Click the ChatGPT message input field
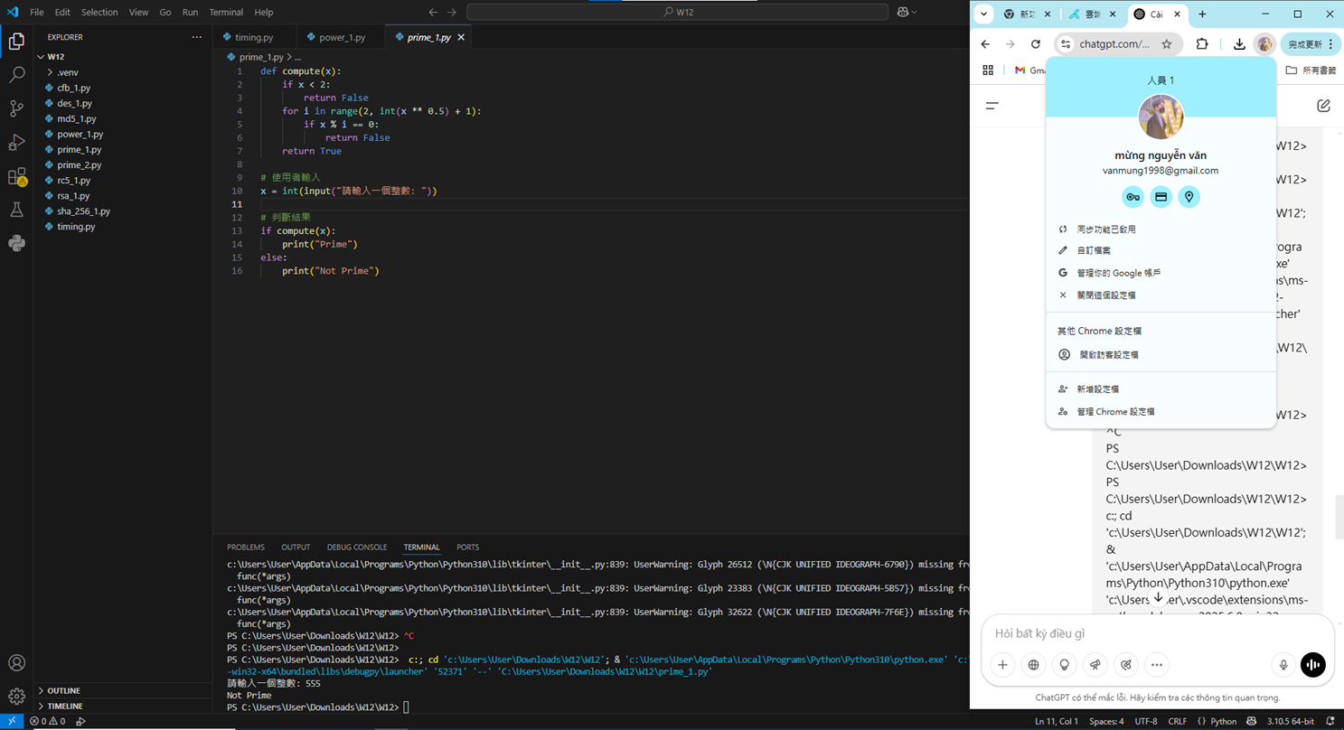Image resolution: width=1344 pixels, height=730 pixels. click(1148, 634)
